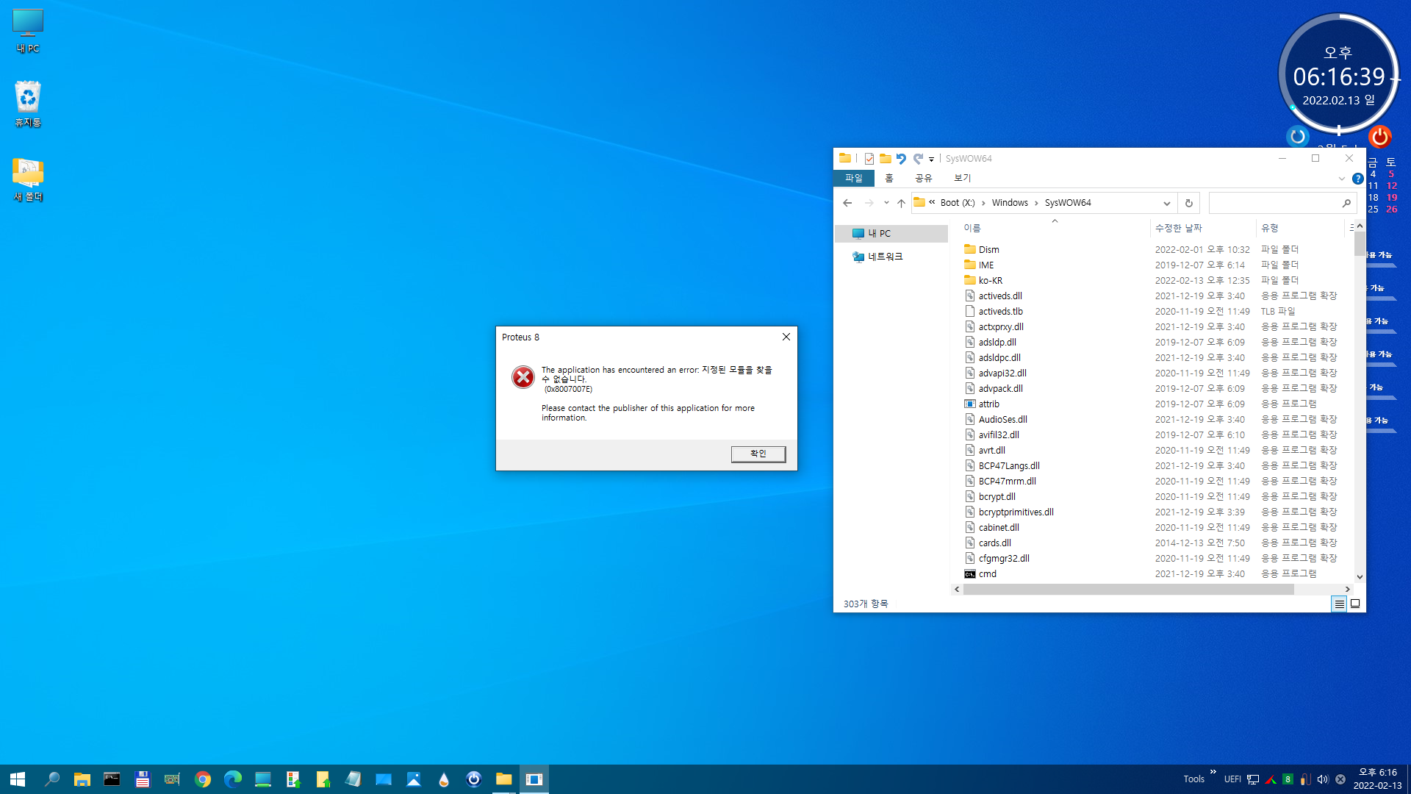1411x794 pixels.
Task: Expand the chevron after Boot (X:) breadcrumb
Action: (x=983, y=203)
